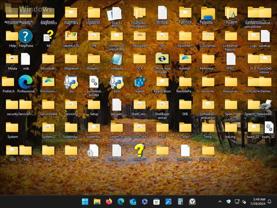The image size is (277, 208).
Task: Select the PFRO file icon
Action: (x=231, y=59)
